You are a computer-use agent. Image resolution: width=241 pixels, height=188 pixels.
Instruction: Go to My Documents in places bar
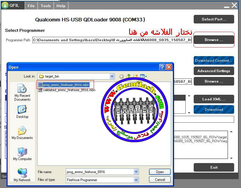22,133
